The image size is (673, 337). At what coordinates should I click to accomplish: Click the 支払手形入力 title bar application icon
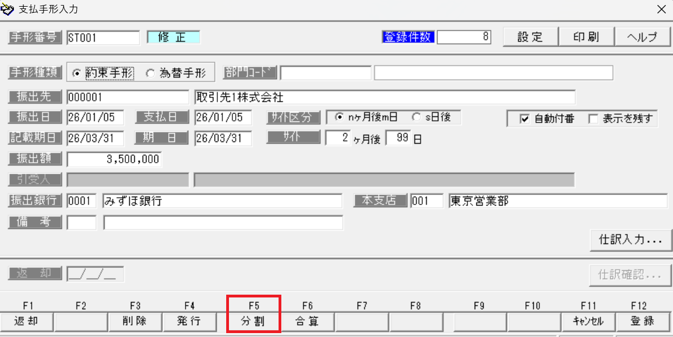click(x=7, y=9)
